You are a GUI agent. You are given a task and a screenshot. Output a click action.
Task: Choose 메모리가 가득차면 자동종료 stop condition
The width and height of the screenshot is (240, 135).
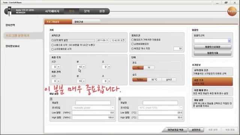click(x=132, y=40)
